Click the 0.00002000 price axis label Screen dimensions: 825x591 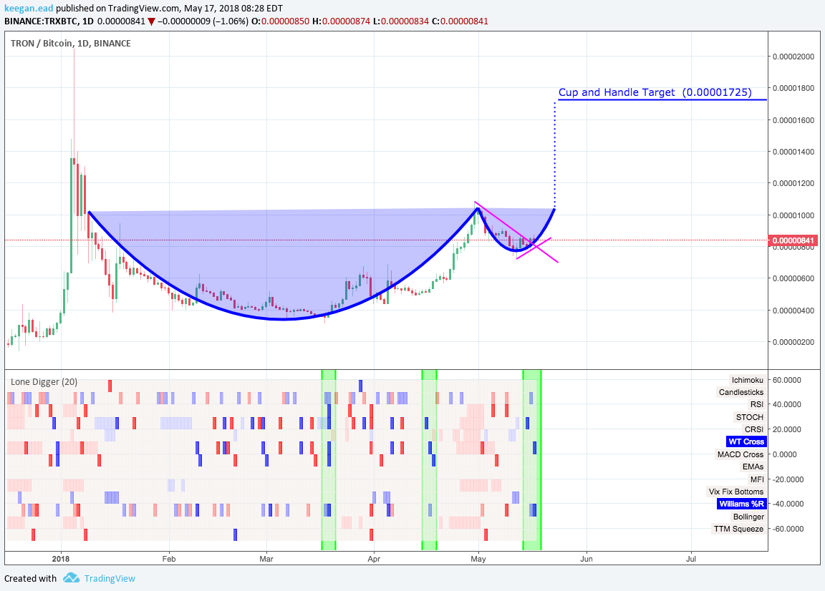point(793,57)
